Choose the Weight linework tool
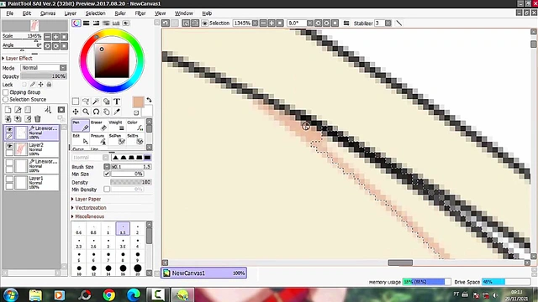 pyautogui.click(x=117, y=125)
